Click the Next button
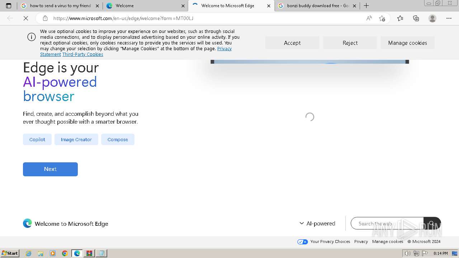459x258 pixels. tap(50, 169)
